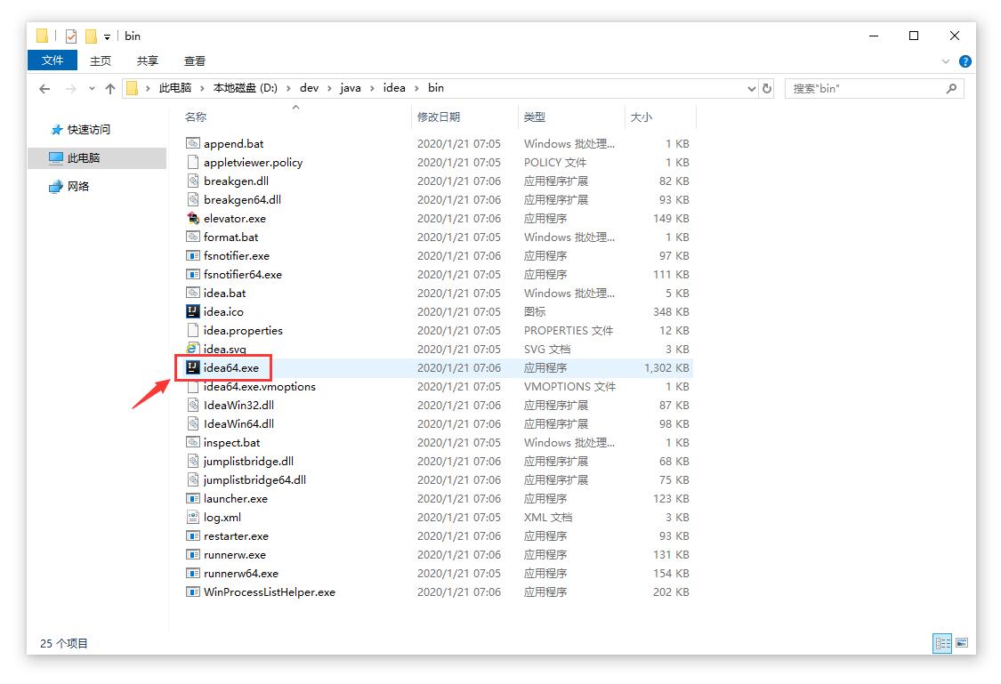This screenshot has width=1001, height=684.
Task: Navigate to 'java' in address path
Action: (350, 88)
